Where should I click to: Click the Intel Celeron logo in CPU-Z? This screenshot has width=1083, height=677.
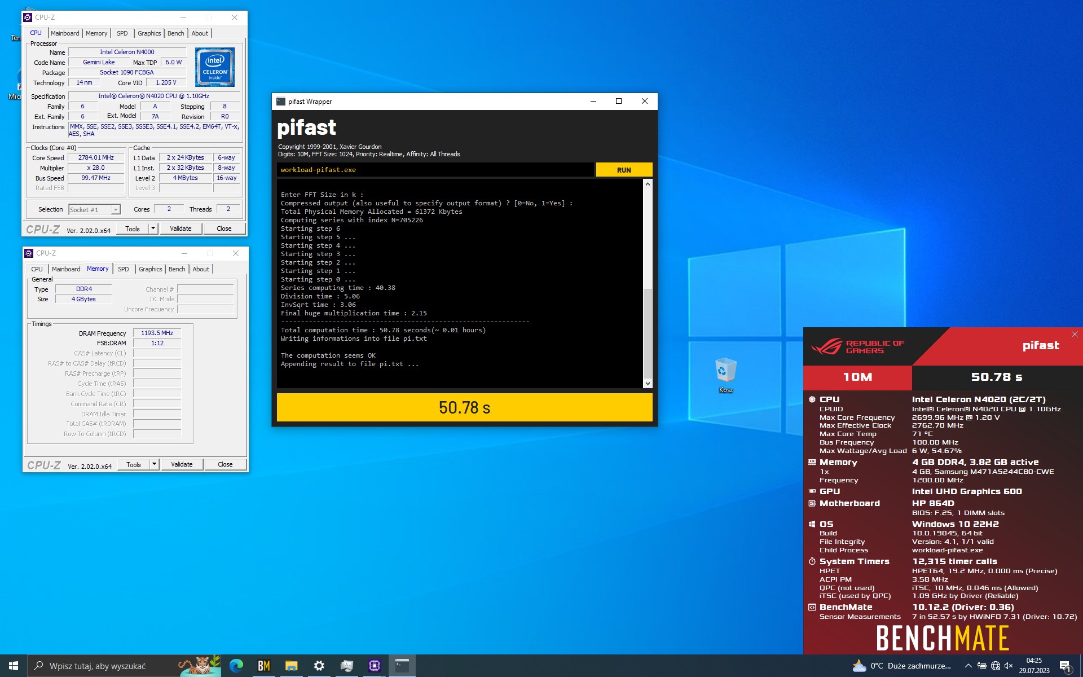point(215,67)
